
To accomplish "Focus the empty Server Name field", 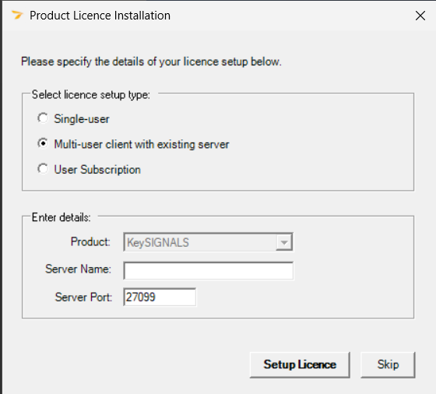I will click(x=209, y=270).
